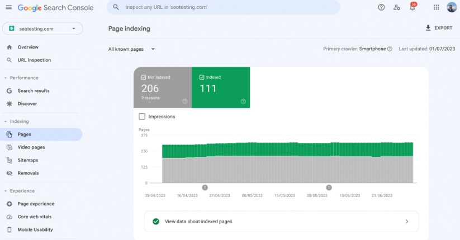This screenshot has height=240, width=460.
Task: Open View data about indexed pages
Action: 281,222
